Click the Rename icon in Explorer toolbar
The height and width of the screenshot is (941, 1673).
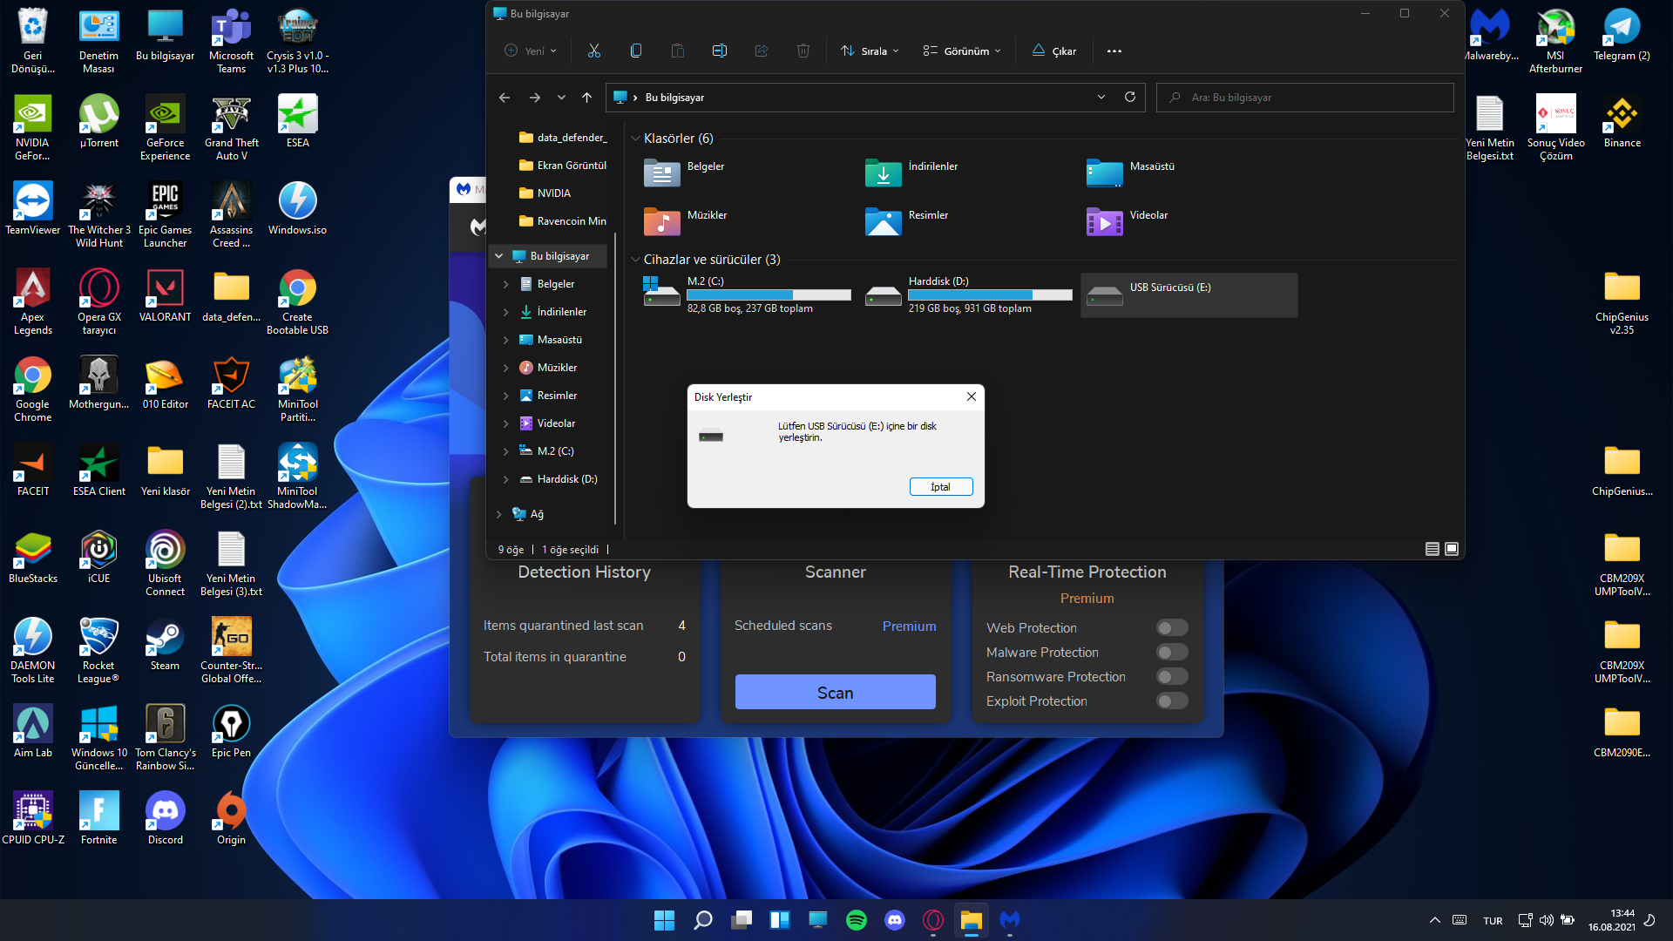coord(720,51)
